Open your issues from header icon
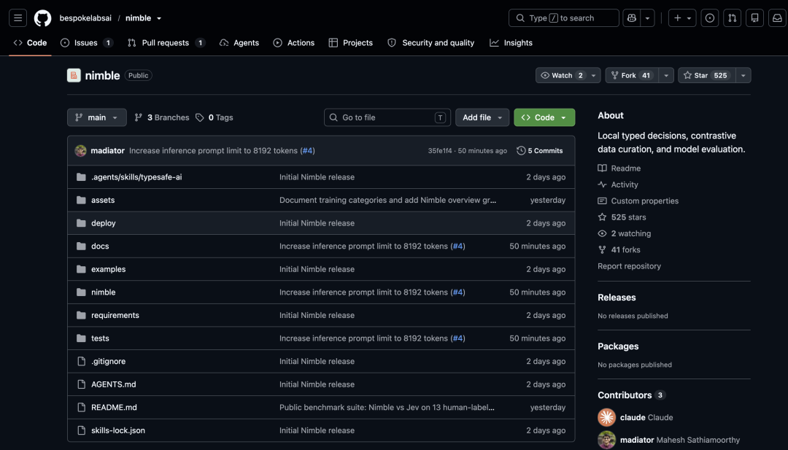The image size is (788, 450). 710,18
